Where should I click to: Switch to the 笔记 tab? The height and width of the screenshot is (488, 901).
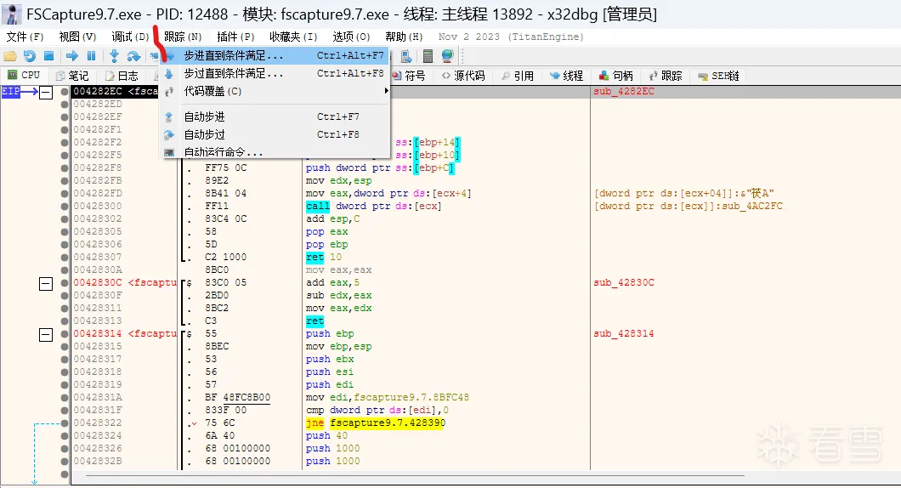point(72,76)
